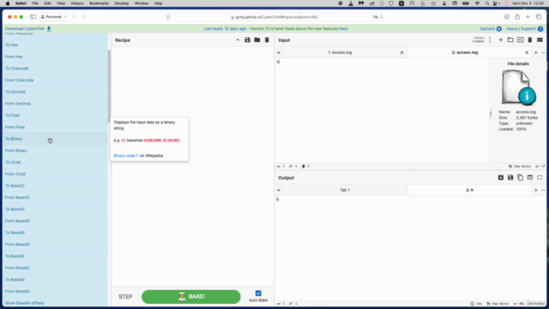Image resolution: width=549 pixels, height=309 pixels.
Task: Go back in Safari history
Action: pyautogui.click(x=74, y=17)
